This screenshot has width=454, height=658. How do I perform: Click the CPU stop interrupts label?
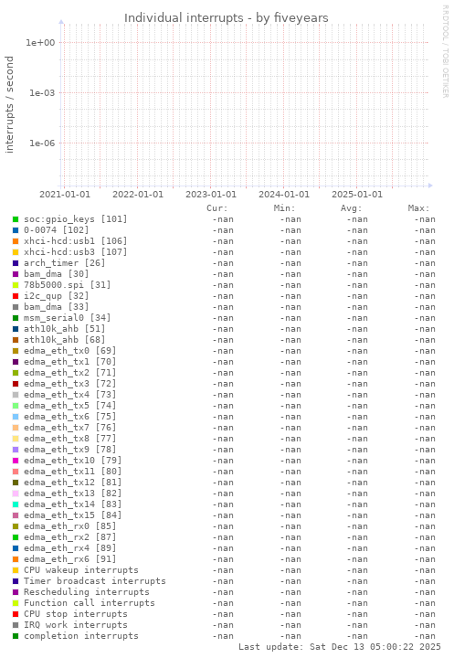pyautogui.click(x=76, y=613)
